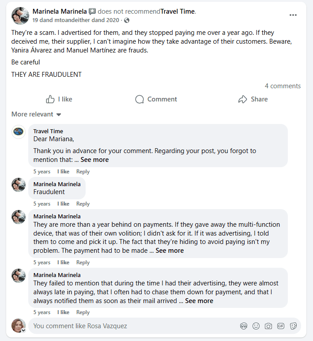
Task: Open the Travel Time page link in the header
Action: [x=177, y=11]
